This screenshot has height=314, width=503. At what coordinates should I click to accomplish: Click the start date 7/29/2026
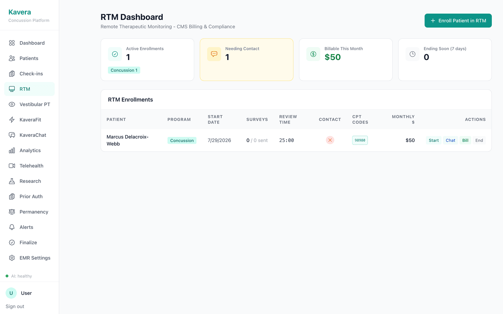click(x=219, y=140)
